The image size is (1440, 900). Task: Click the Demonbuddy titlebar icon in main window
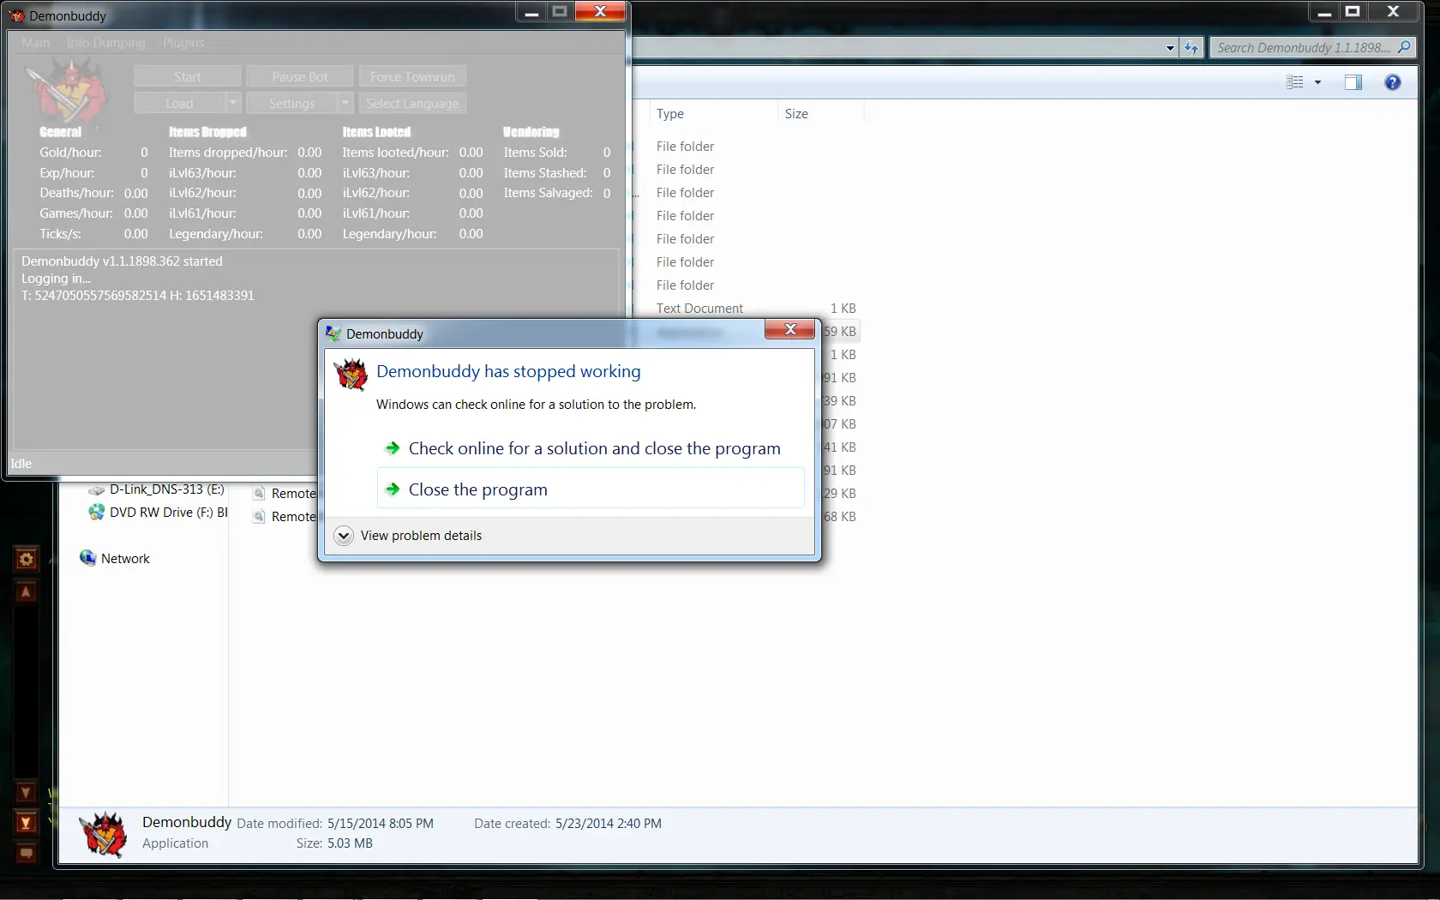click(17, 15)
